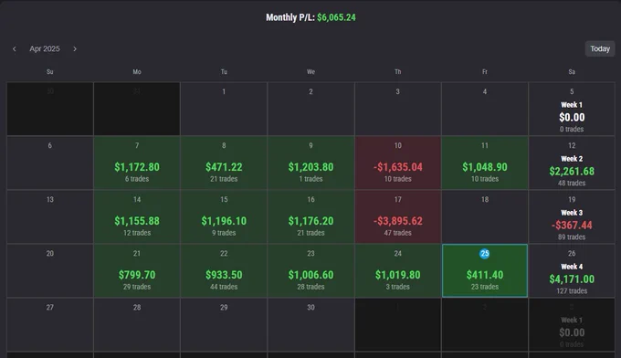
Task: Open April 17 cell with 47 trades
Action: point(397,216)
